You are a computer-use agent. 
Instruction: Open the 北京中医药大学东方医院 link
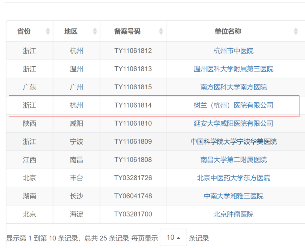point(234,178)
